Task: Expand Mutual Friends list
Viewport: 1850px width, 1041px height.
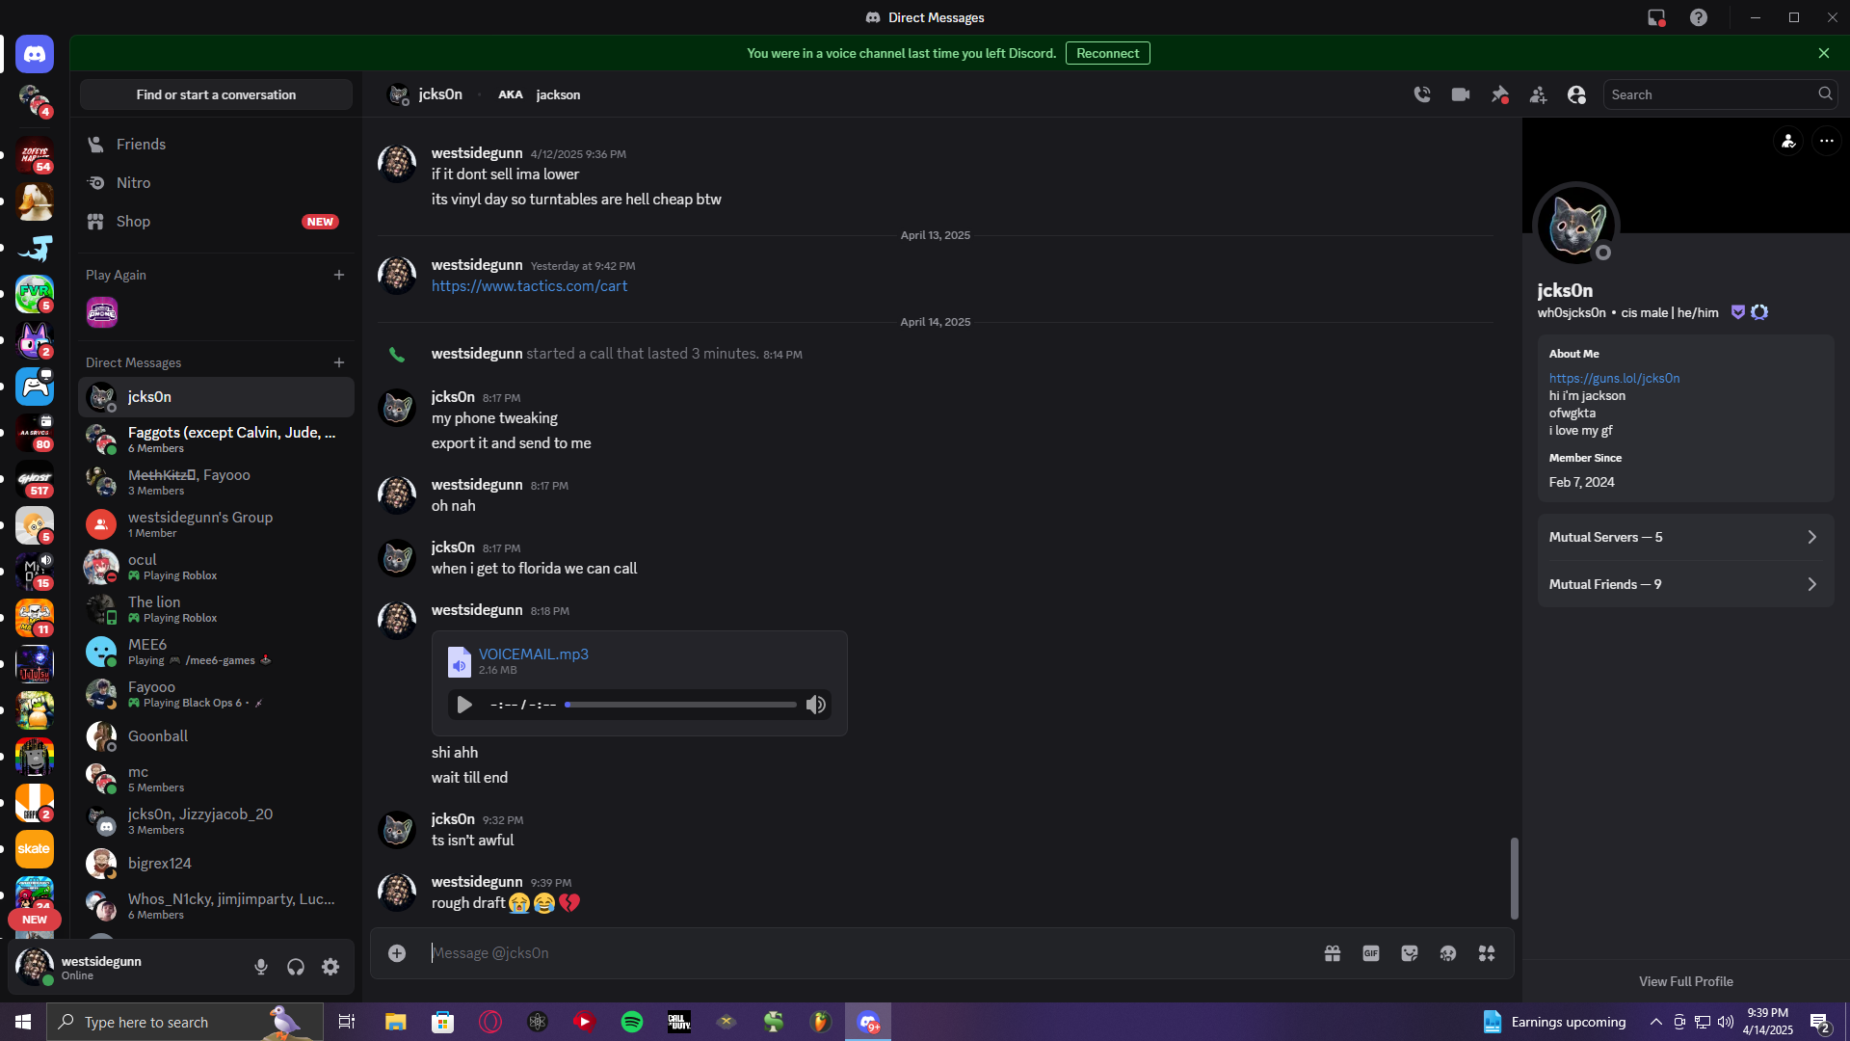Action: pos(1684,584)
